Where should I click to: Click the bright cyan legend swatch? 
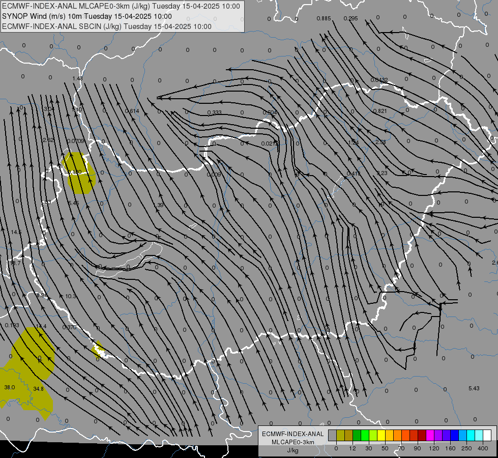tap(471, 436)
